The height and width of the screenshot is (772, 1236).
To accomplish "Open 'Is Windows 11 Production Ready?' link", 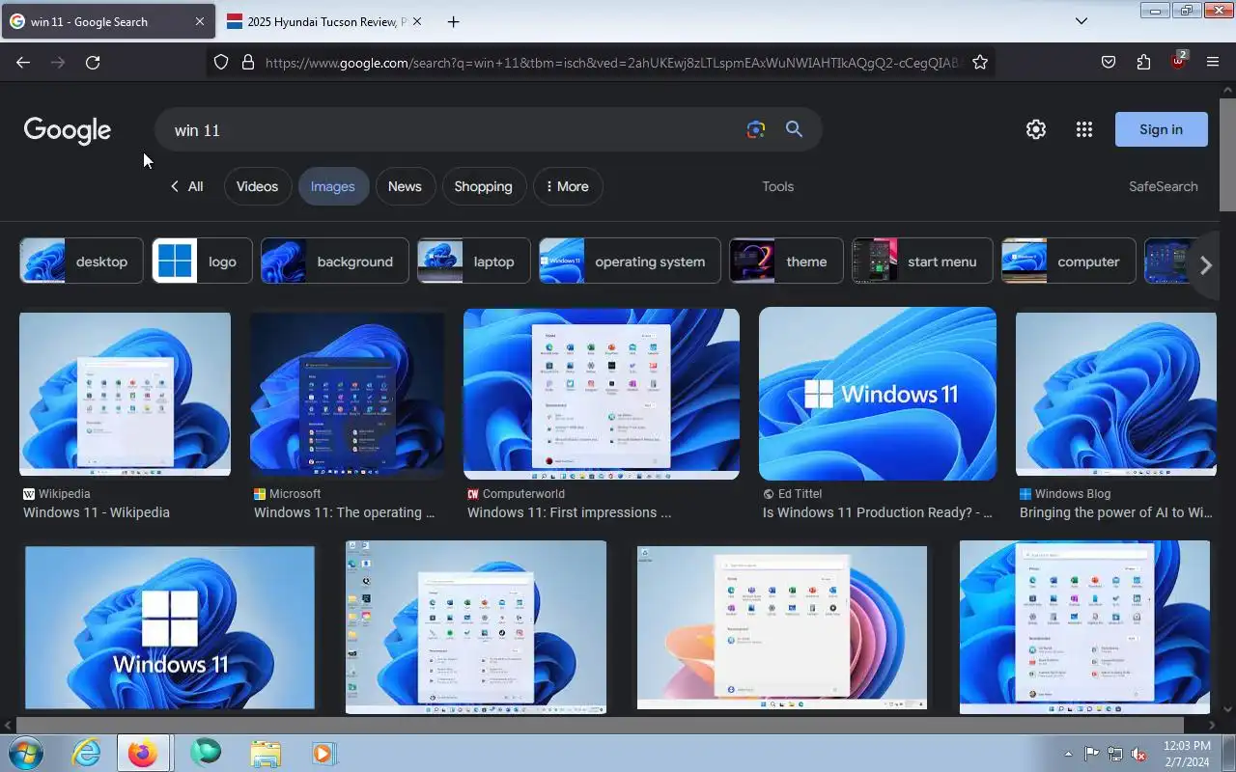I will (x=878, y=512).
